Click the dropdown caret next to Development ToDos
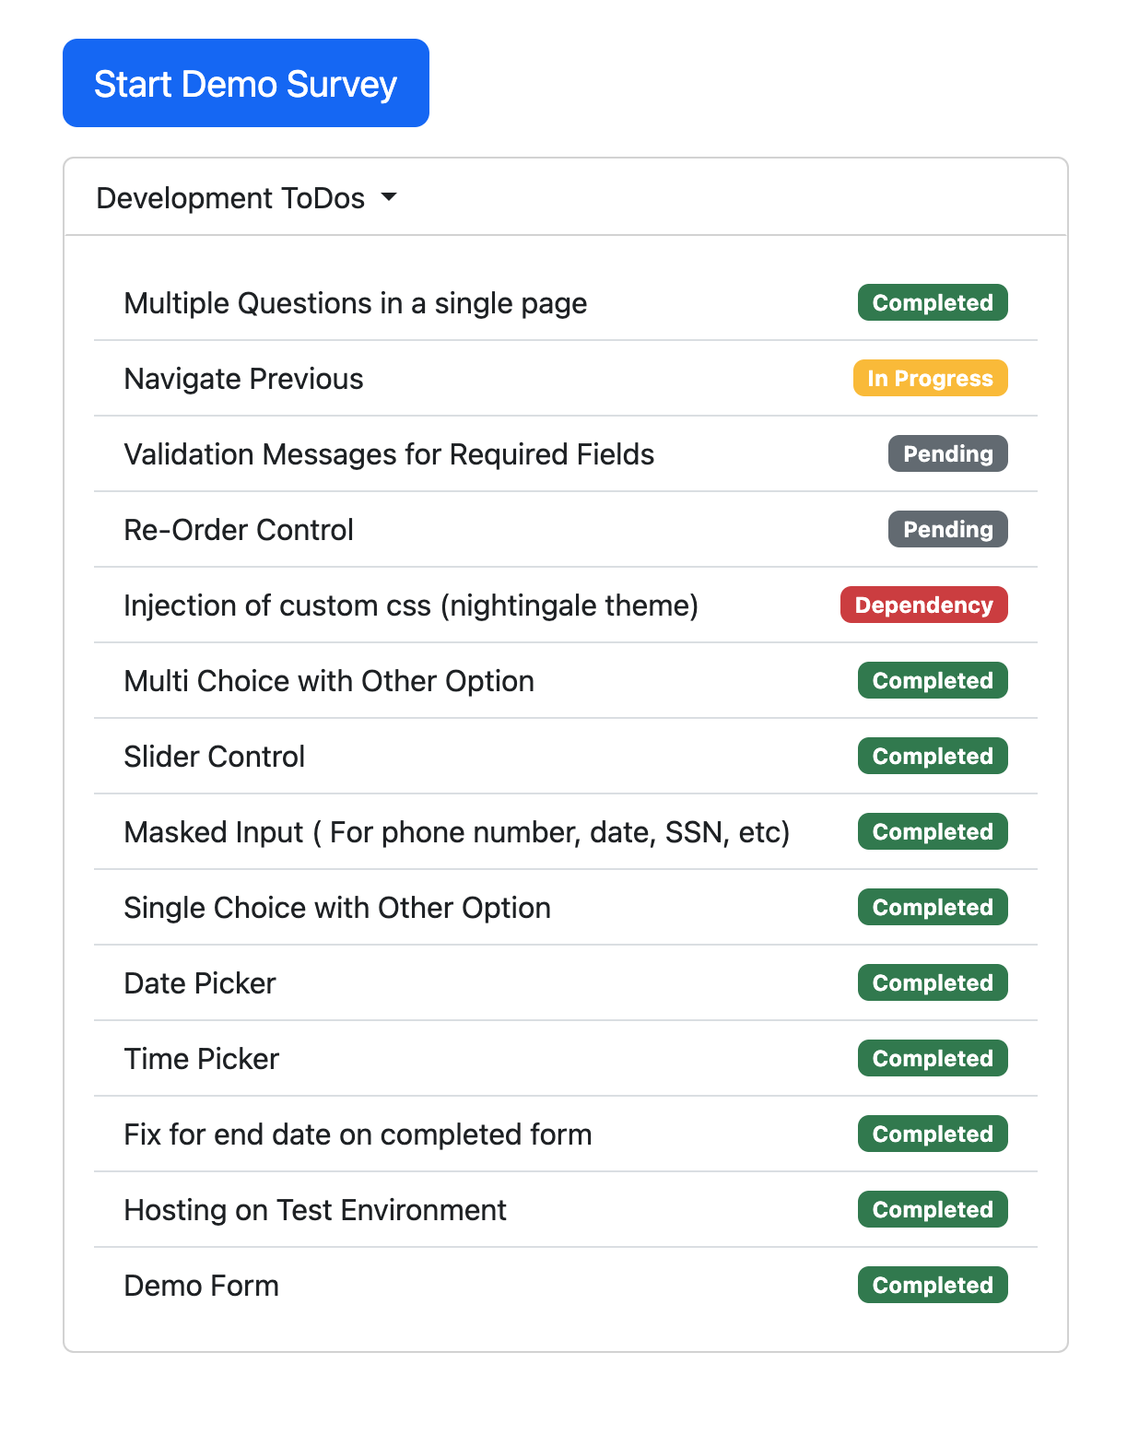The image size is (1139, 1434). coord(390,197)
